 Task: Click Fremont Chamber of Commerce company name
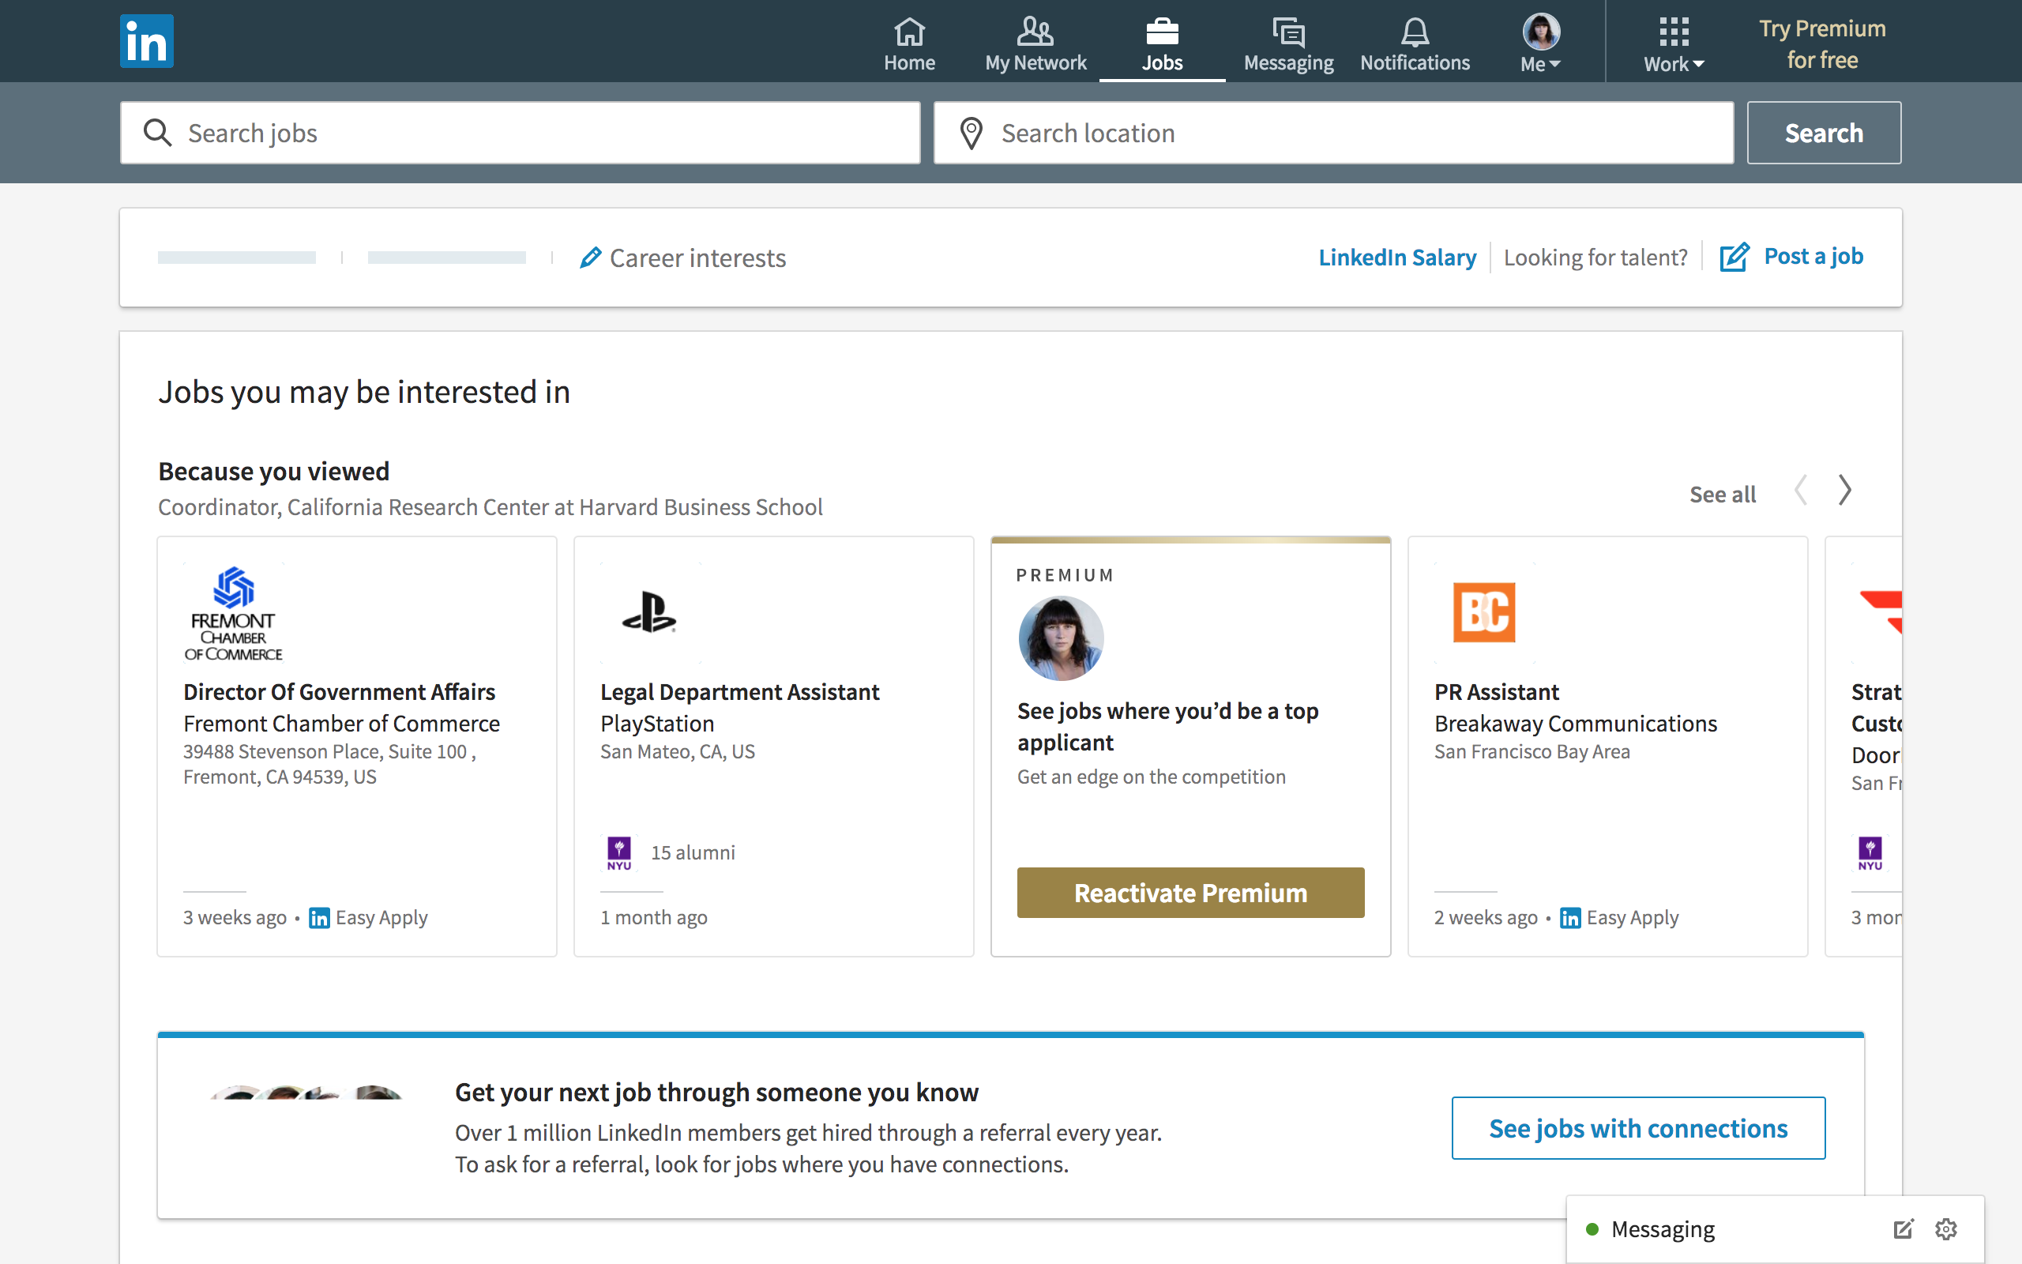(x=342, y=723)
